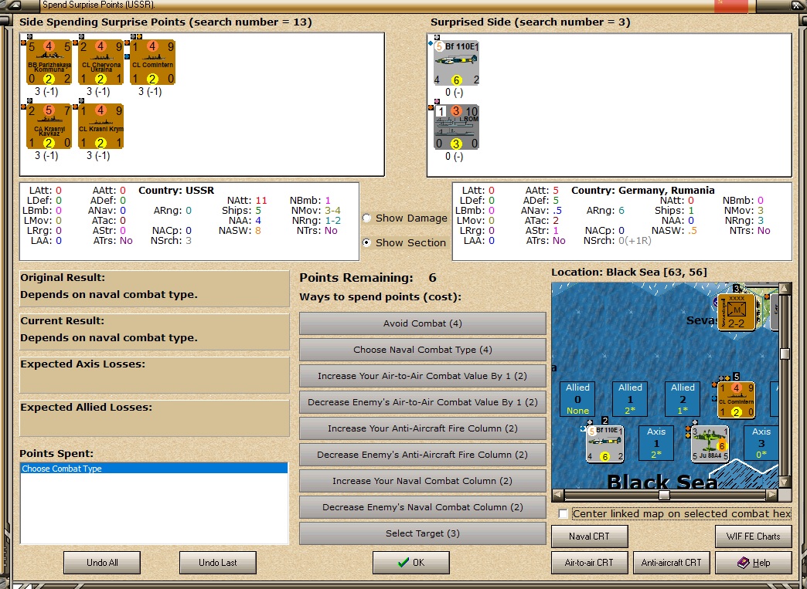Click Country: USSR heading

pyautogui.click(x=176, y=190)
